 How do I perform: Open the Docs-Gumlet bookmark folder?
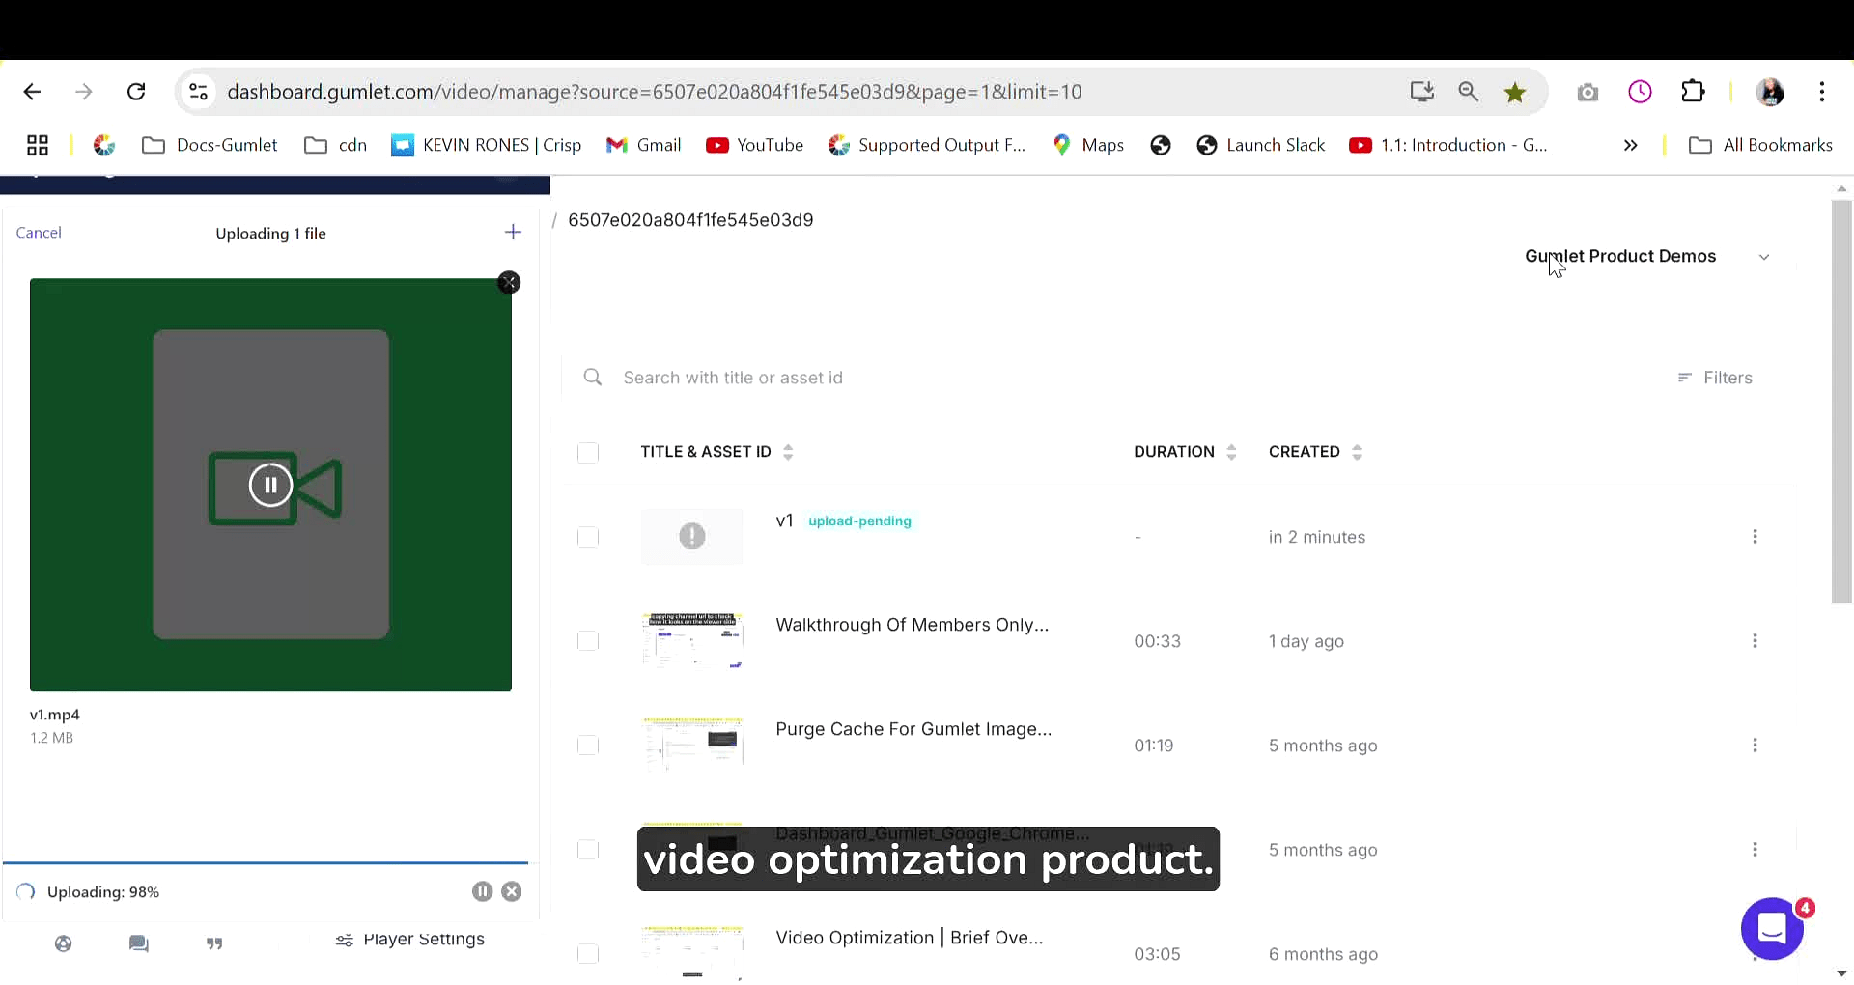point(210,145)
